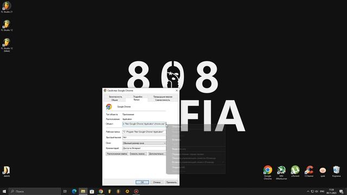Open the network tray icon
Viewport: 347px width, 195px height.
312,191
